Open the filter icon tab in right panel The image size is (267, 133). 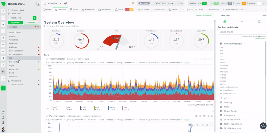tap(242, 22)
